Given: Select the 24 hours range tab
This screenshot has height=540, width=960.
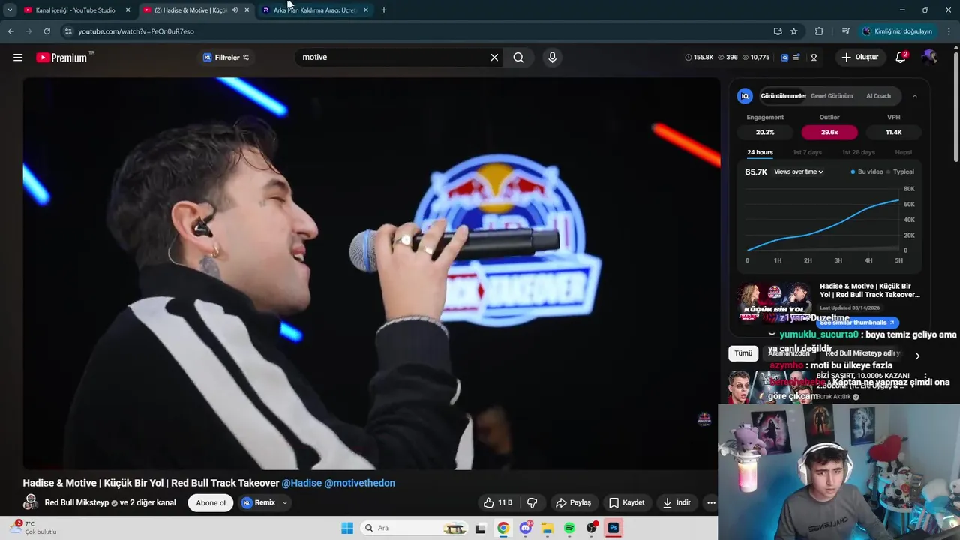Looking at the screenshot, I should click(x=760, y=152).
